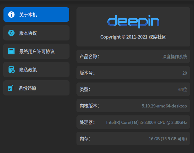Screen dimensions: 194x153
Task: Click the 内存 label
Action: coord(85,139)
